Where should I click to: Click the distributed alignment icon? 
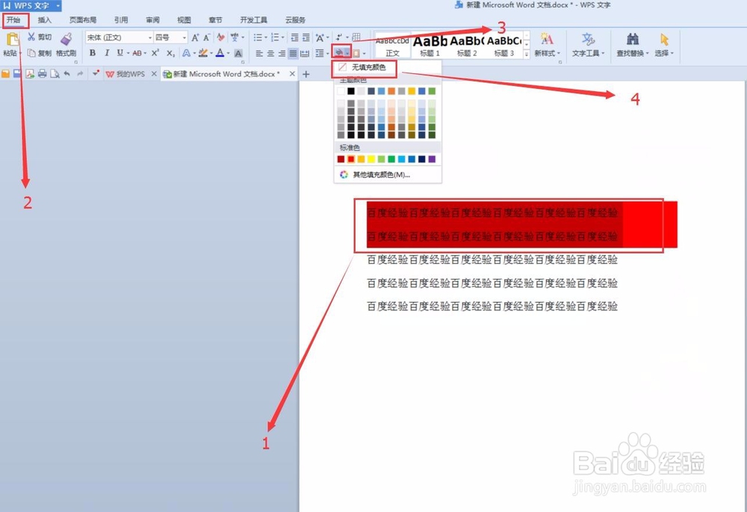tap(305, 53)
